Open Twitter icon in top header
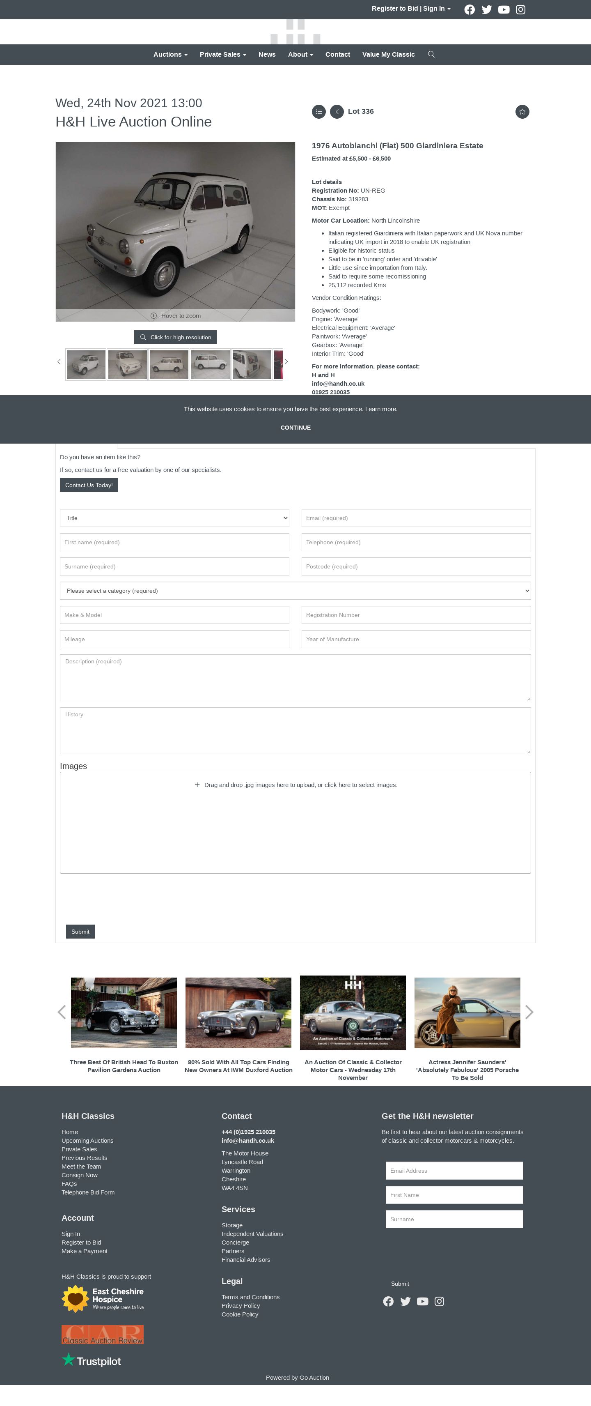This screenshot has height=1406, width=591. [x=487, y=10]
